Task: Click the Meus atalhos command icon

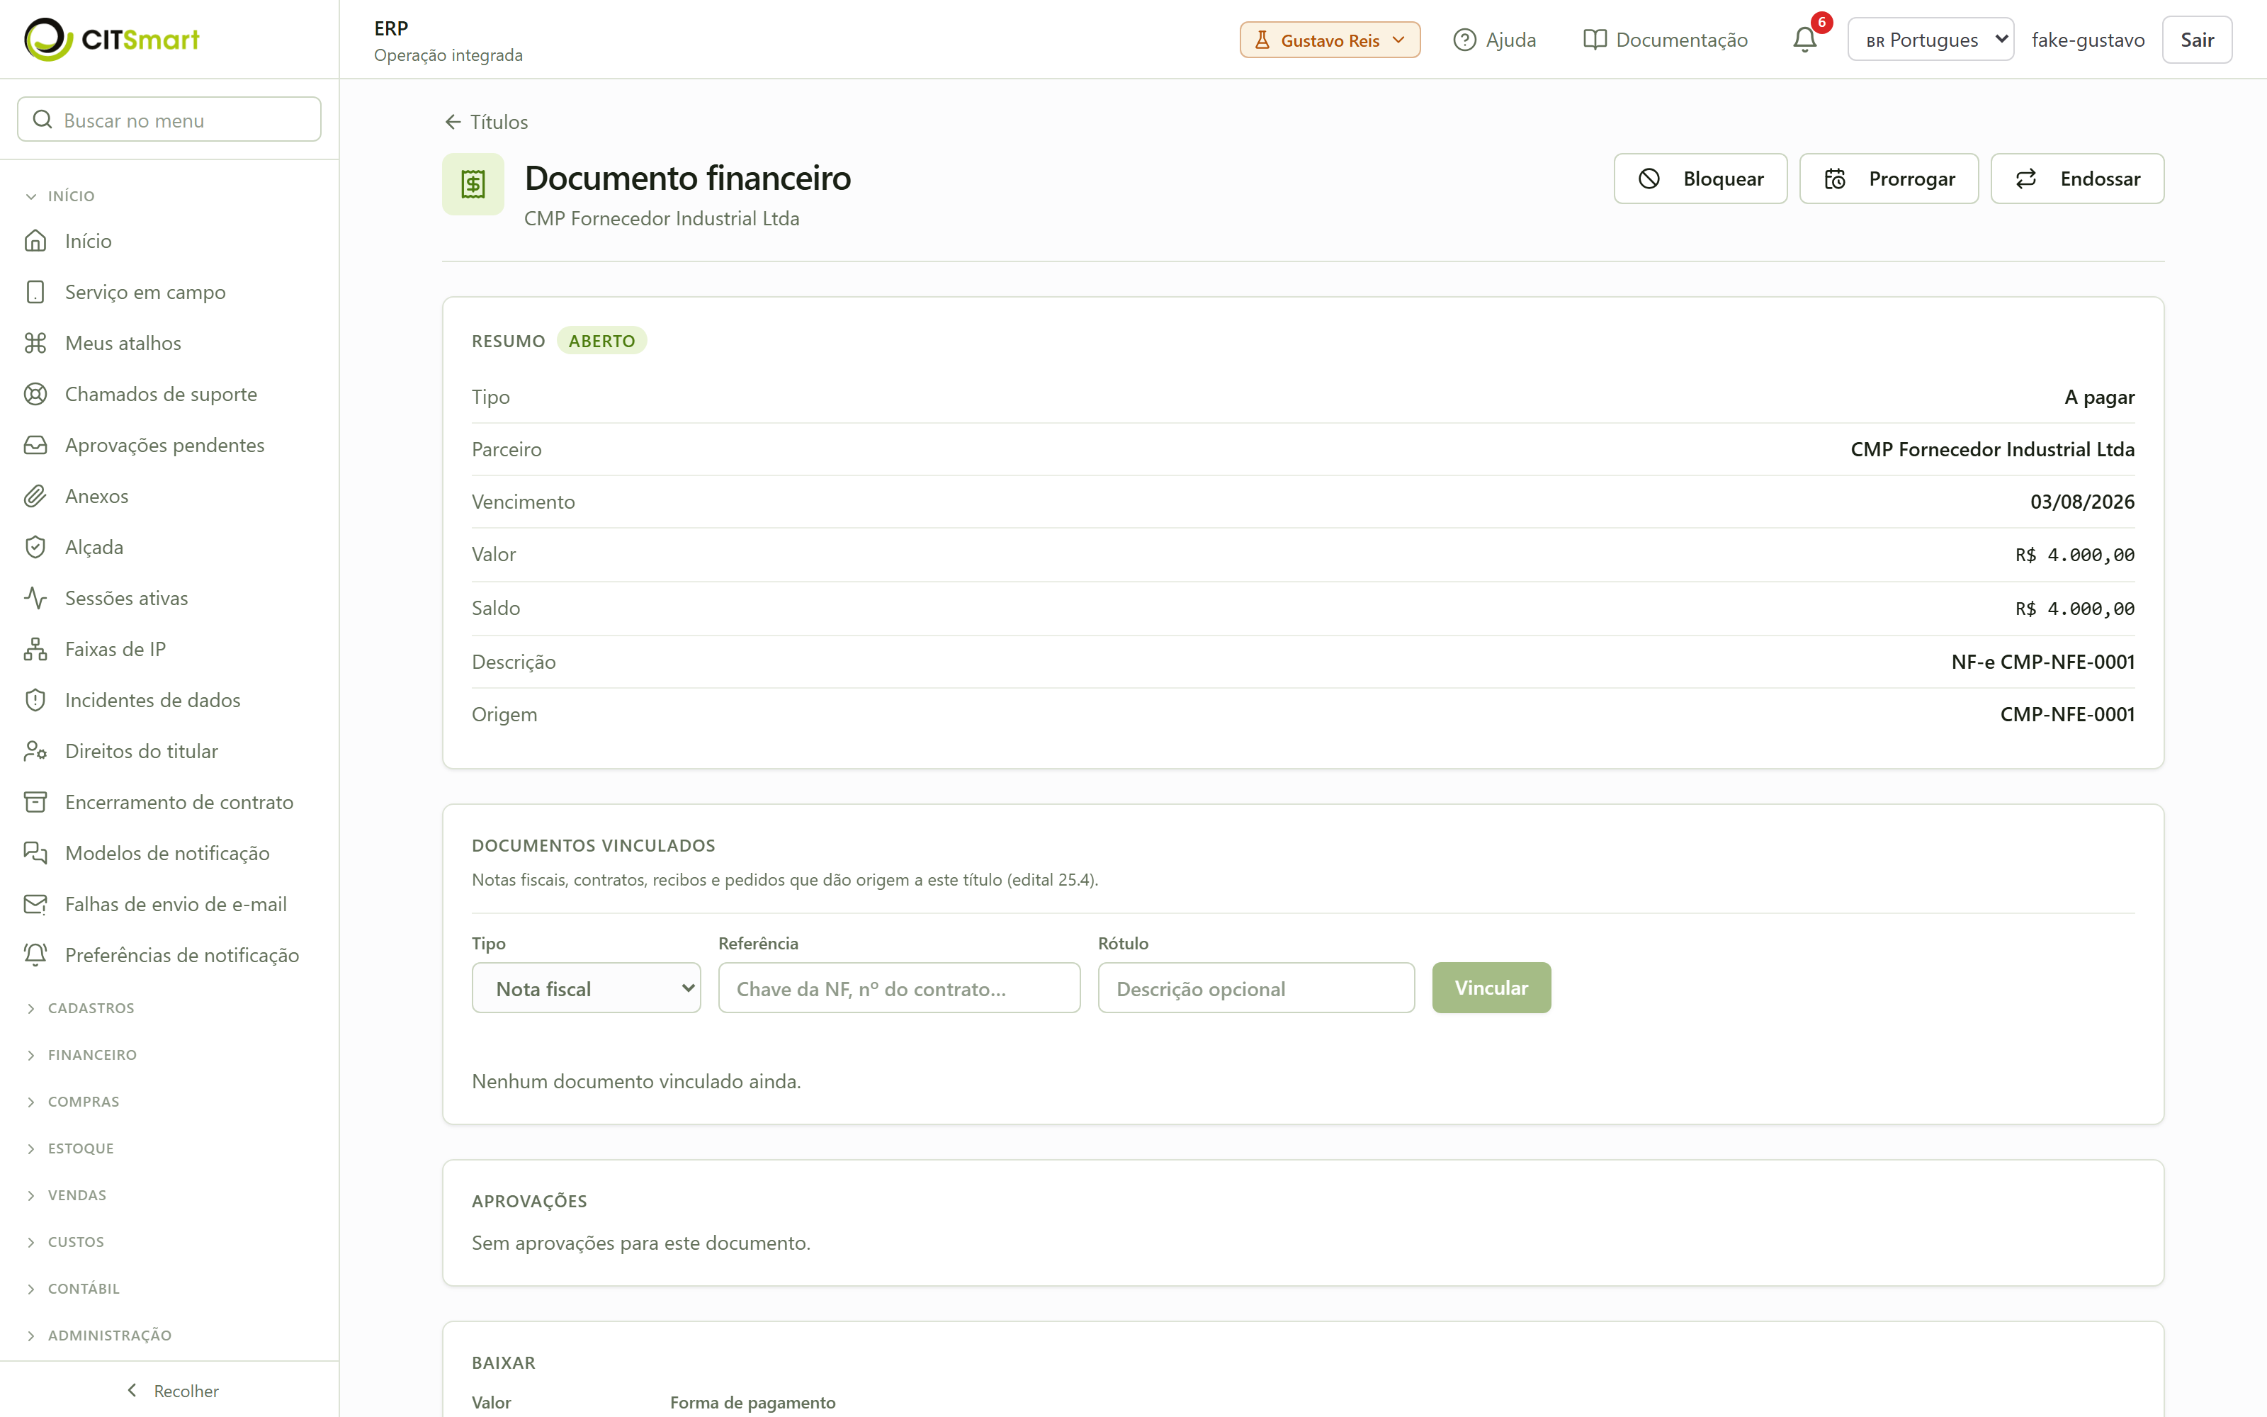Action: tap(35, 343)
